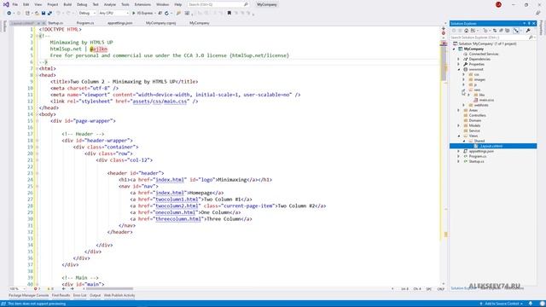Click the Solution Explorer Collapse All icon

(x=501, y=31)
